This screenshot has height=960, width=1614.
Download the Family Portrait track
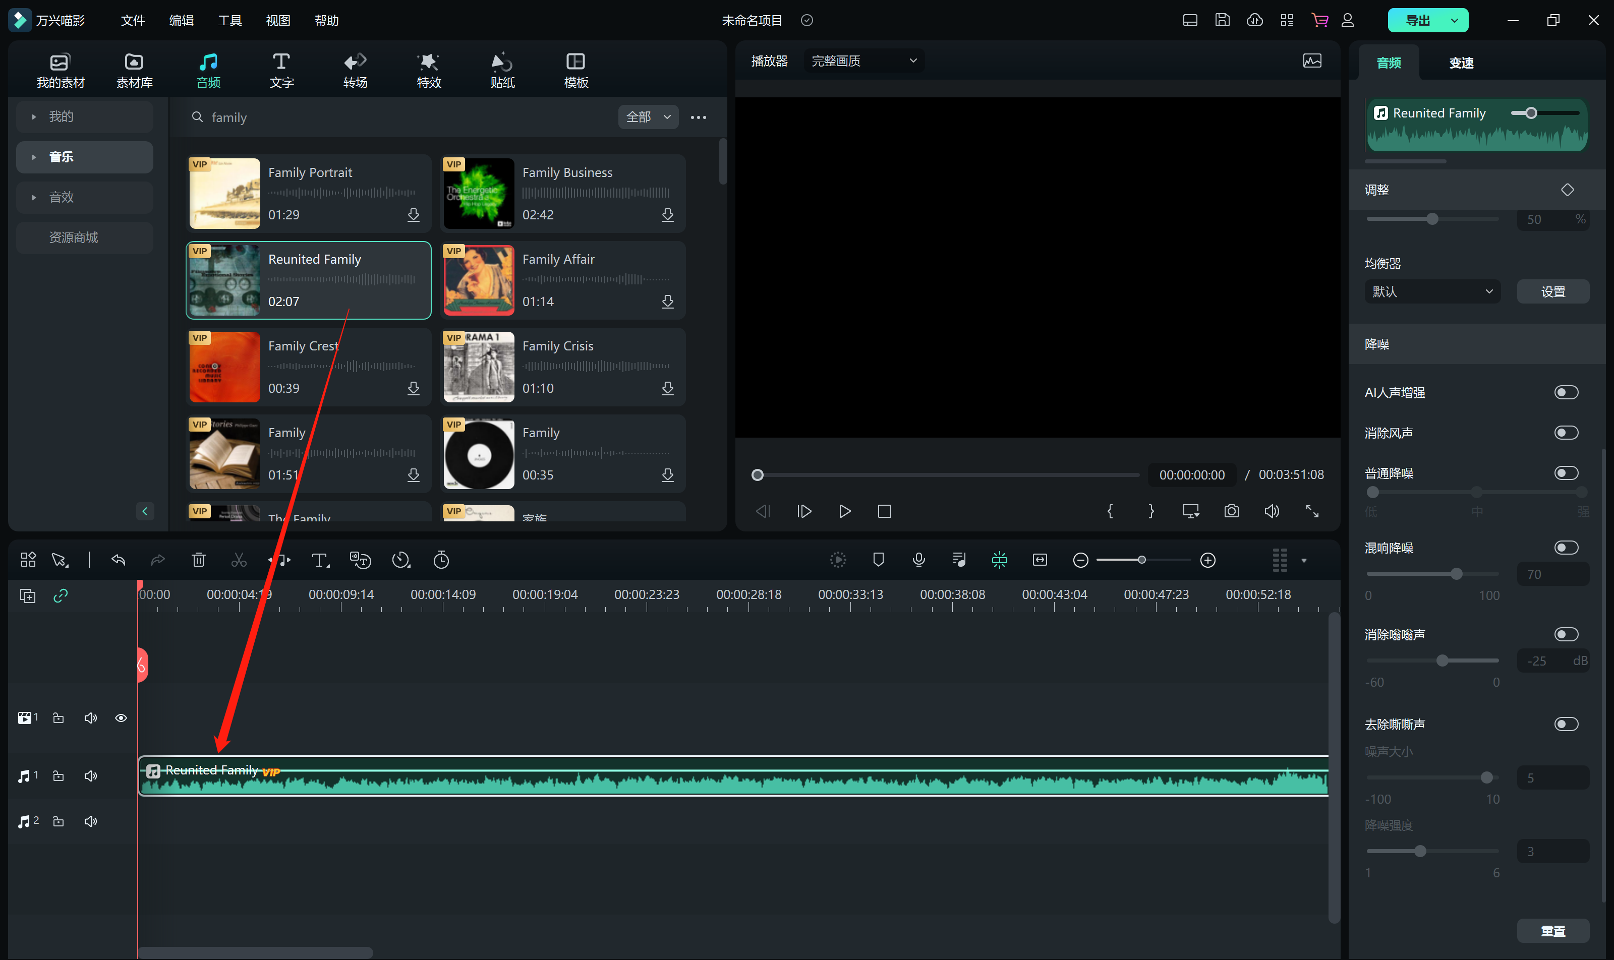click(414, 215)
